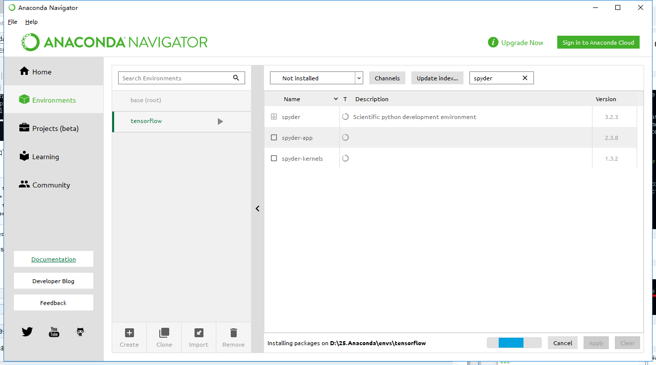
Task: Sort packages by Name column
Action: [x=292, y=99]
